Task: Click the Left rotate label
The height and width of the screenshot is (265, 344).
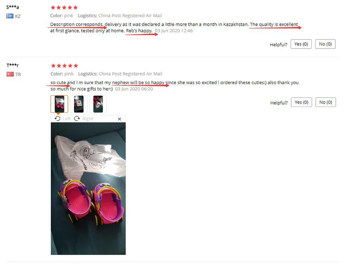Action: click(x=67, y=119)
